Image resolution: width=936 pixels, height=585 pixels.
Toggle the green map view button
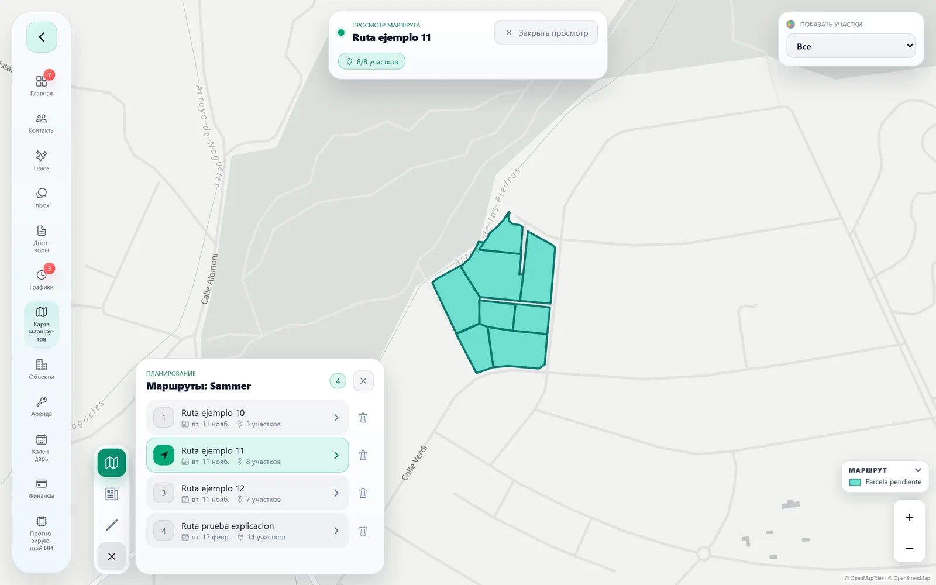[x=112, y=463]
